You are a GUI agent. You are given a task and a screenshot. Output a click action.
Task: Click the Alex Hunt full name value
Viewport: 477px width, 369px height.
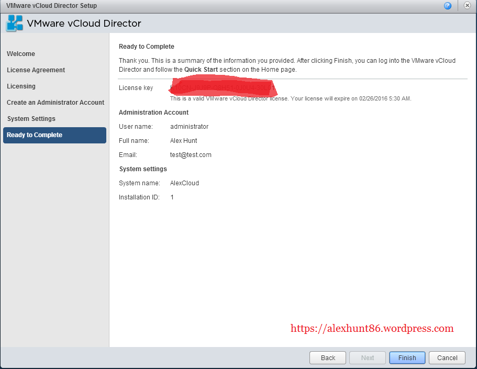(183, 141)
